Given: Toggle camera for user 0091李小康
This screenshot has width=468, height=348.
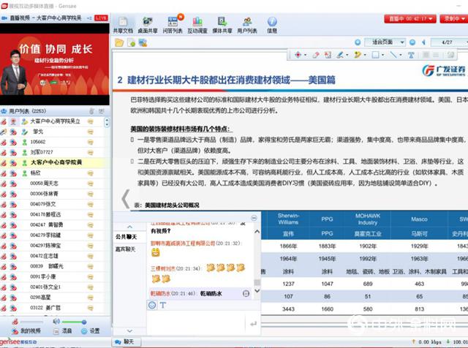Looking at the screenshot, I should (x=13, y=277).
